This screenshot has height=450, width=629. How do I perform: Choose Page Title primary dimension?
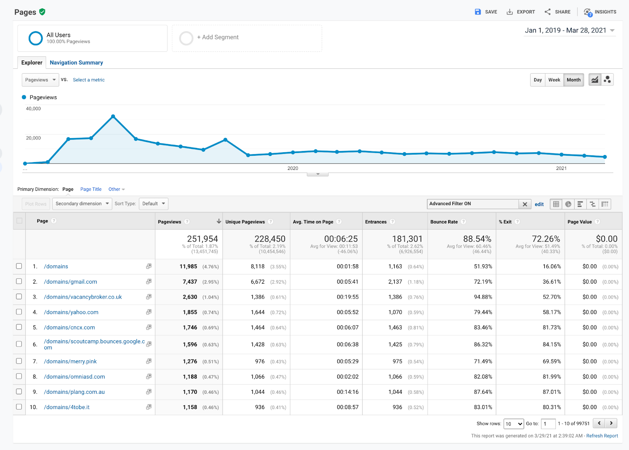click(x=91, y=189)
